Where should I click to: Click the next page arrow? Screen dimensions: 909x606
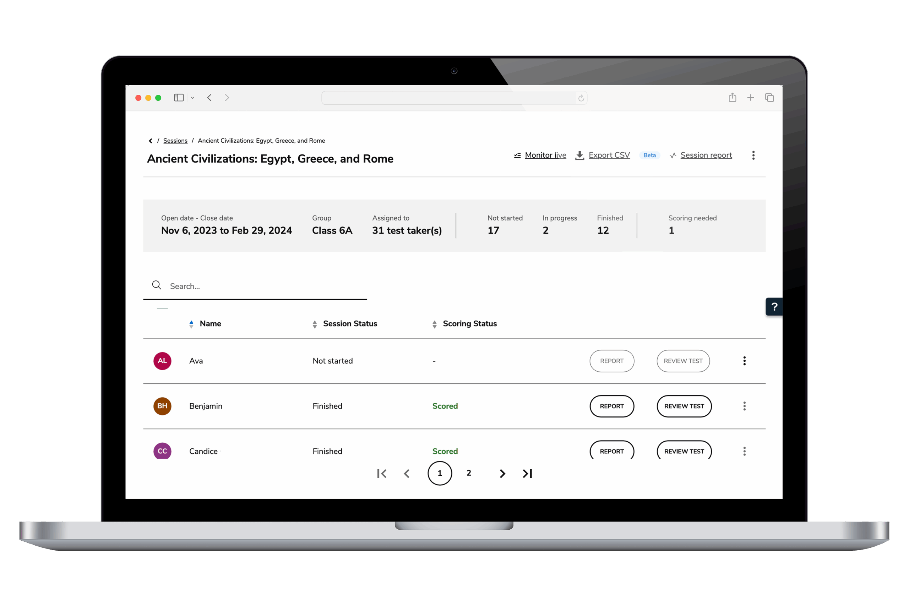[502, 474]
